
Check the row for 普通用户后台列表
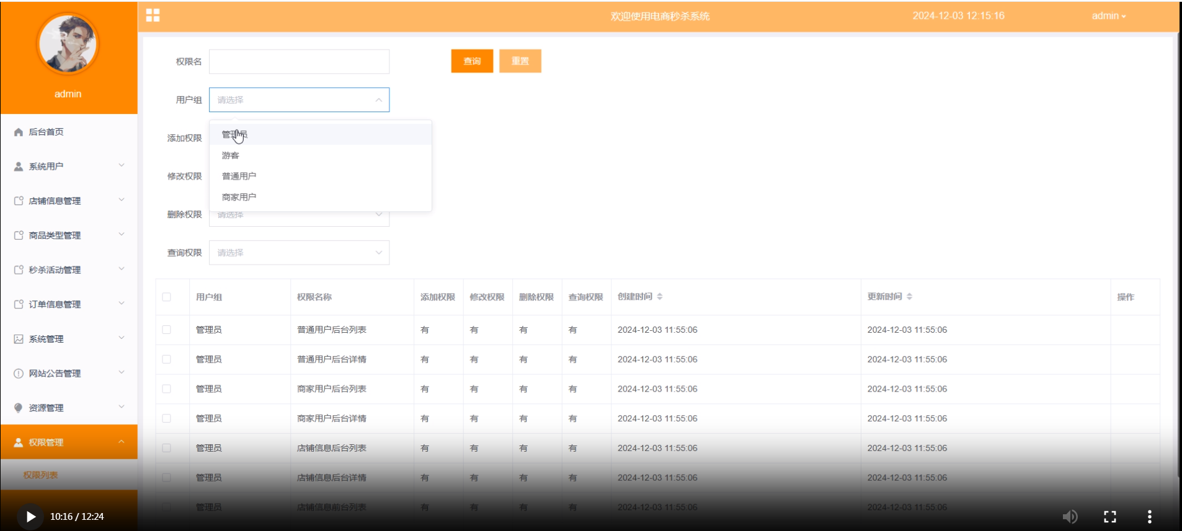pos(166,330)
